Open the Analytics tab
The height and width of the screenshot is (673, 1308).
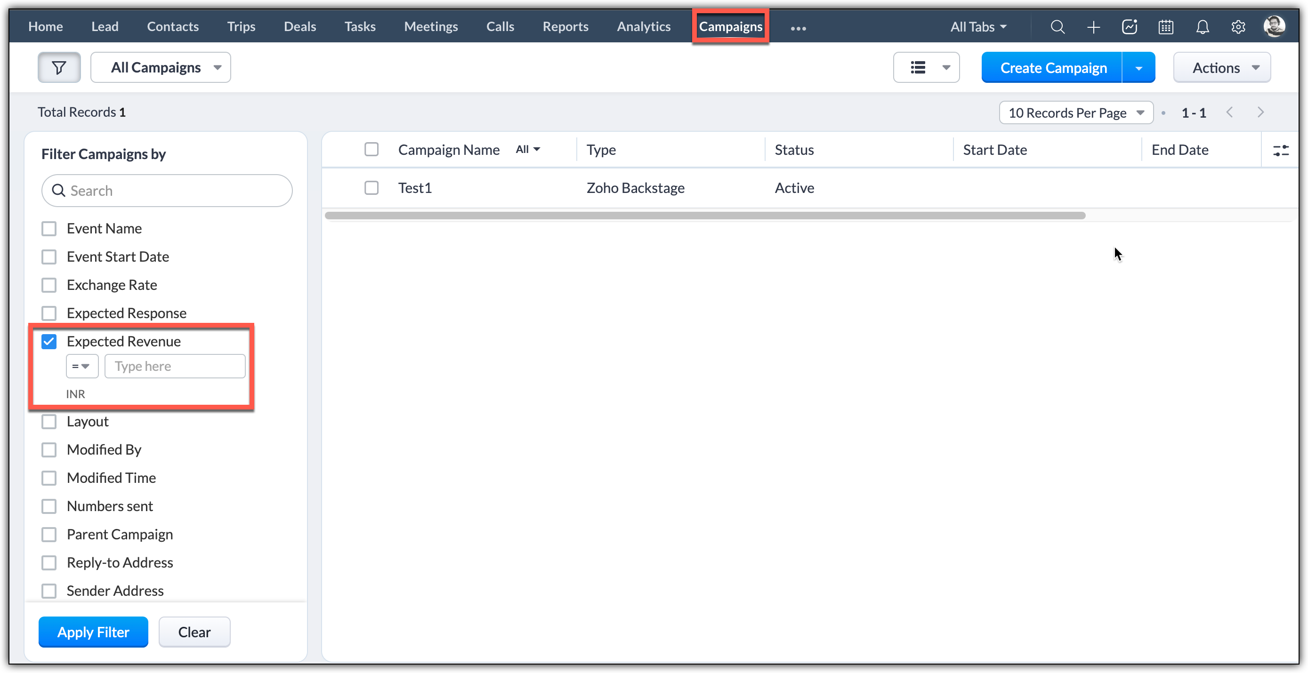[x=643, y=26]
